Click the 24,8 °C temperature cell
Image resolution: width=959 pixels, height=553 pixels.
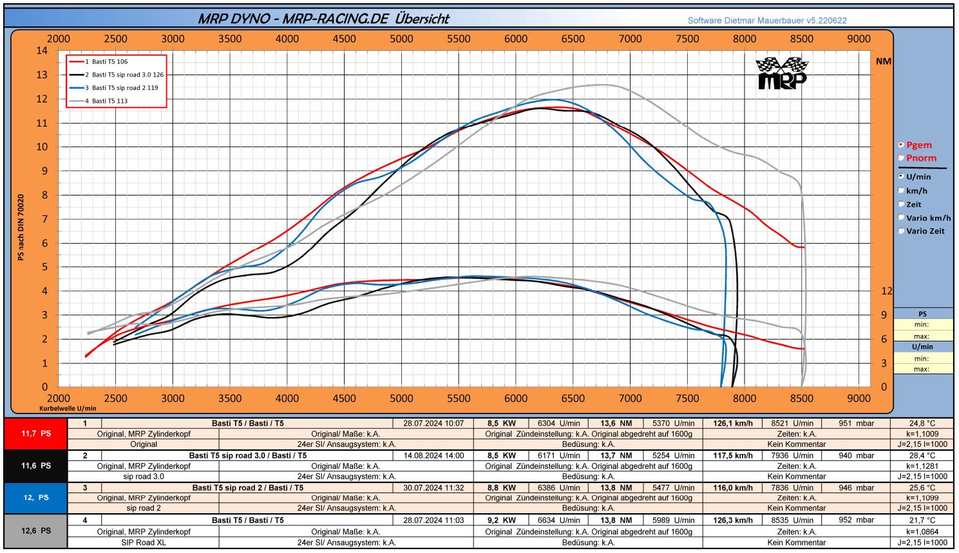pyautogui.click(x=922, y=423)
